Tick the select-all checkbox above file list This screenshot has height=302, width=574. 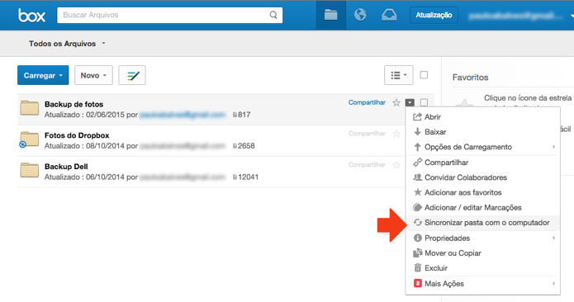pyautogui.click(x=424, y=75)
